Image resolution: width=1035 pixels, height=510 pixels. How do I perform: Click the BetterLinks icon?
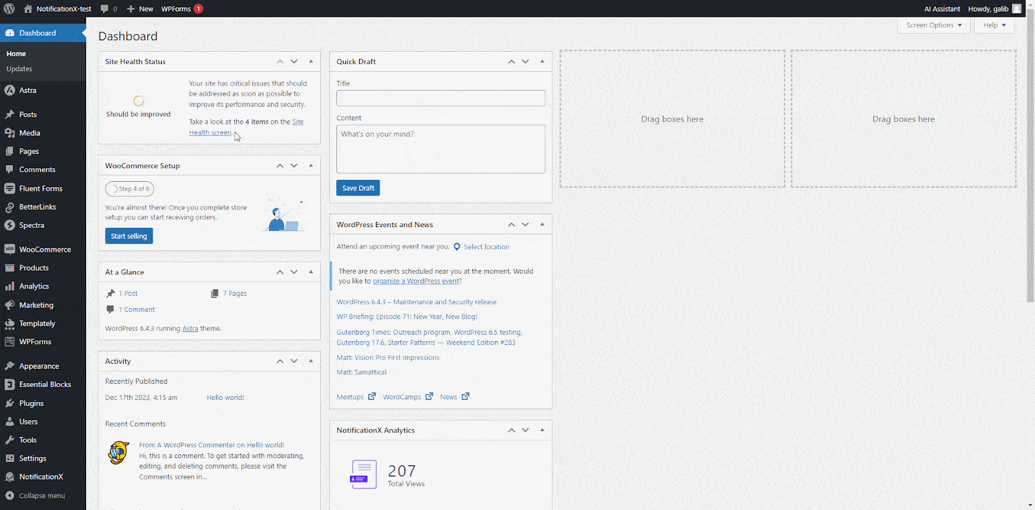(10, 207)
